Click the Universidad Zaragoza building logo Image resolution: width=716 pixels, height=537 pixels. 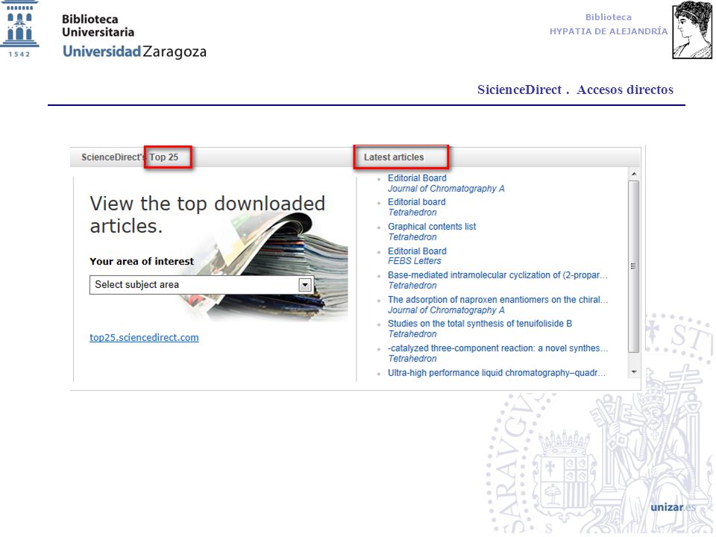(19, 28)
